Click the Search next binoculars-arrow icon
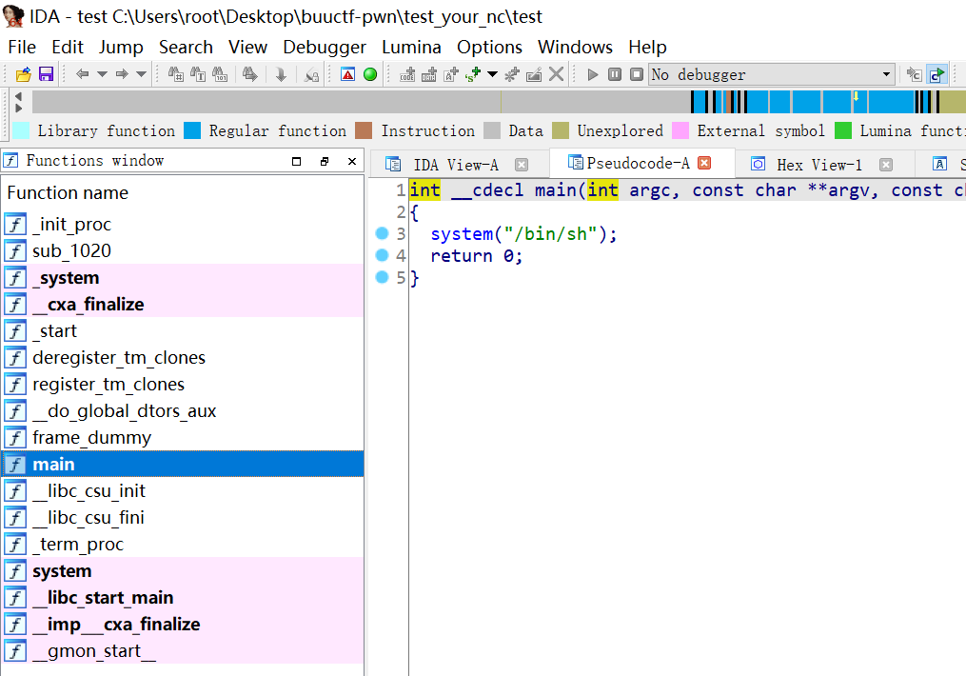The height and width of the screenshot is (676, 966). pos(249,74)
